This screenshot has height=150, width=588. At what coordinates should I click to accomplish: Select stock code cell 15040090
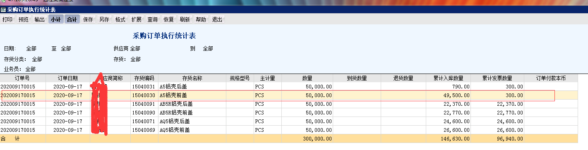pyautogui.click(x=144, y=113)
